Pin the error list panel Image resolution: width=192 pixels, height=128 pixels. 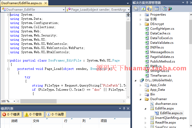(x=124, y=108)
